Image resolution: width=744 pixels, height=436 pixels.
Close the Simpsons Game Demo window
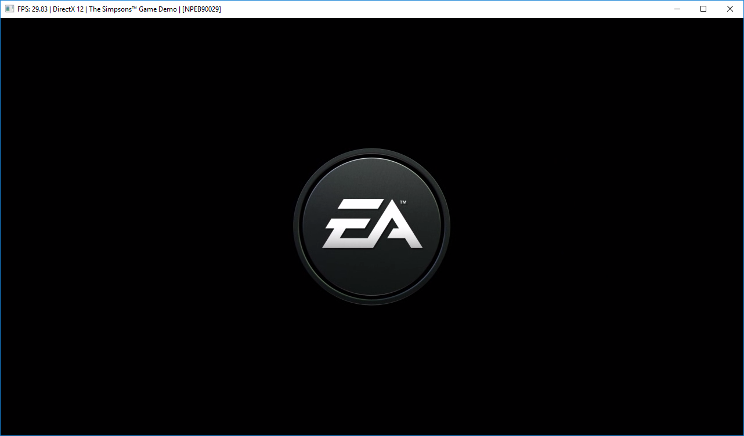[x=730, y=9]
